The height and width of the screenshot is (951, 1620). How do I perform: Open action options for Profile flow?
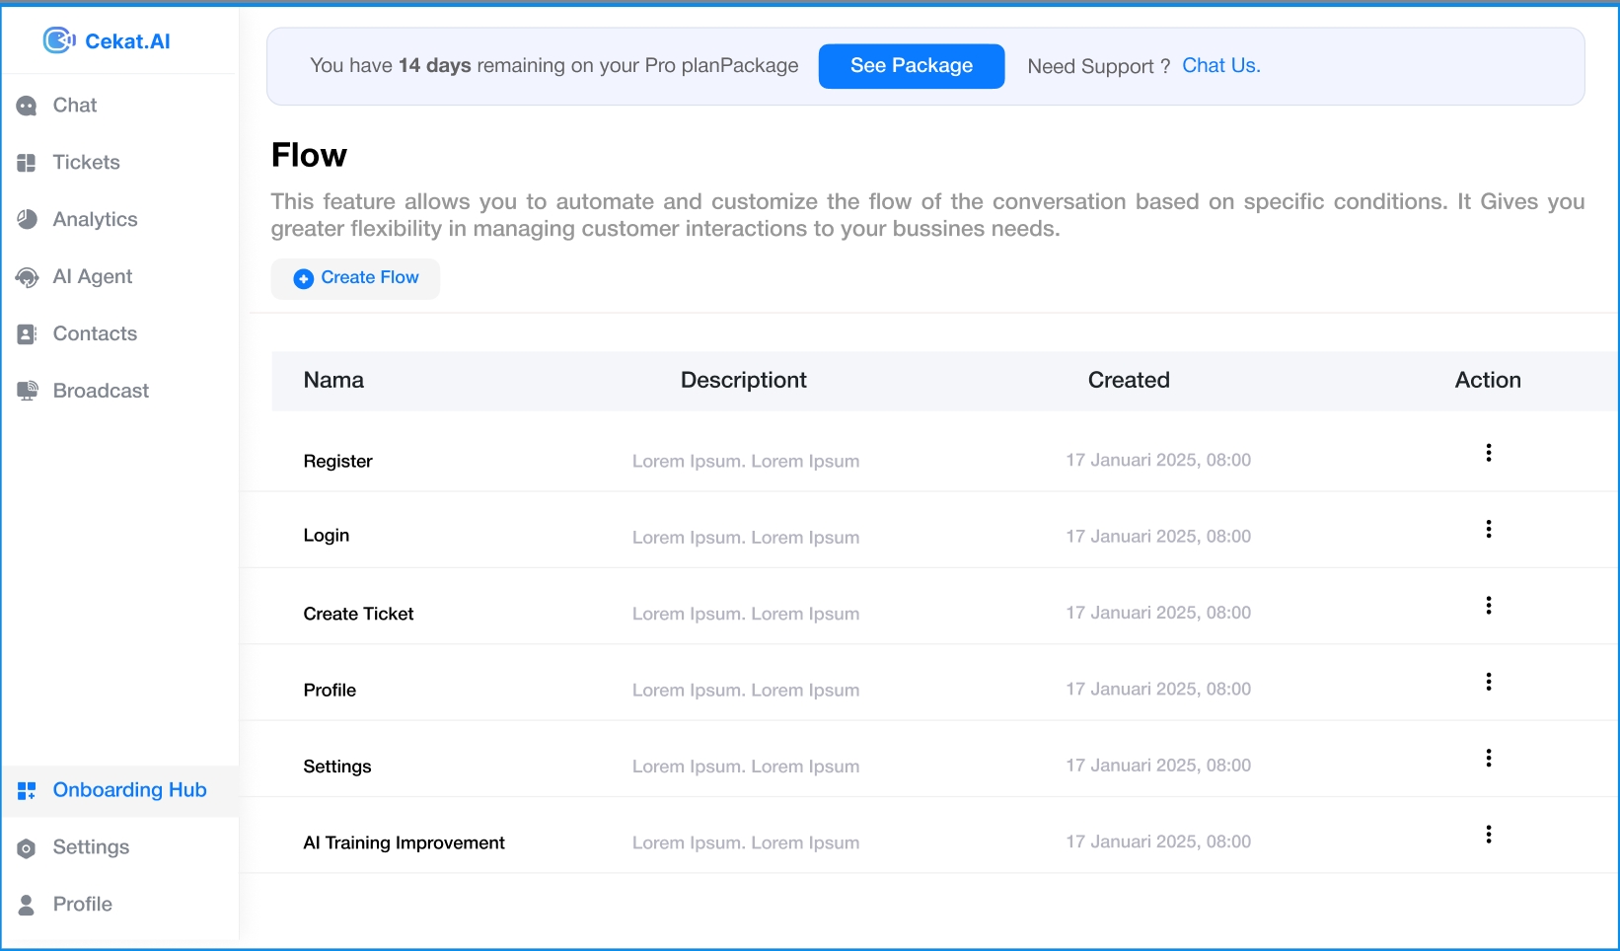[1488, 682]
